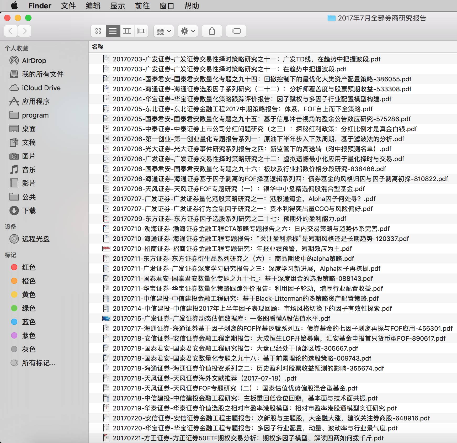457x443 pixels.
Task: Select the 广发证券动态估值数据库 PDF file
Action: coord(273,318)
